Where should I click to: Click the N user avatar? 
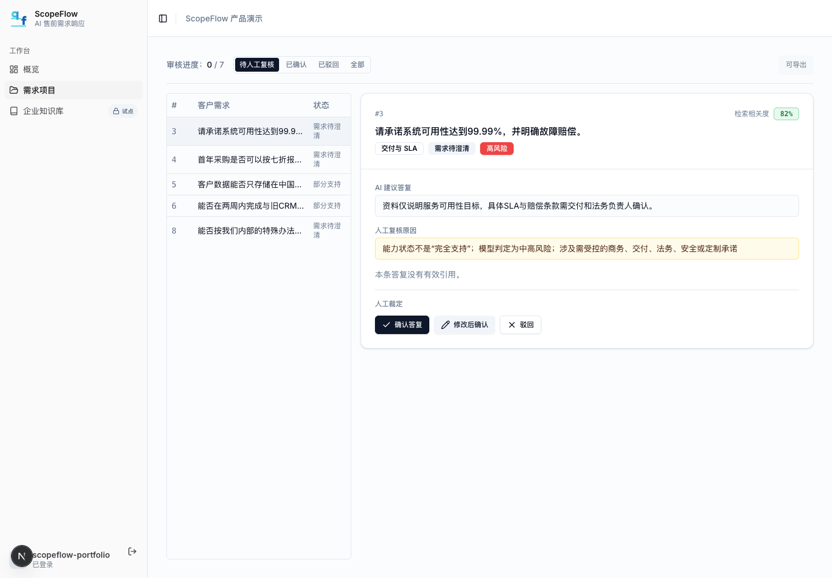(x=21, y=556)
